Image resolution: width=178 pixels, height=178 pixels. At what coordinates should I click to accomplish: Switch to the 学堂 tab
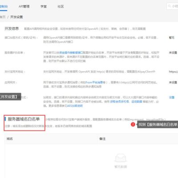[x=44, y=7]
